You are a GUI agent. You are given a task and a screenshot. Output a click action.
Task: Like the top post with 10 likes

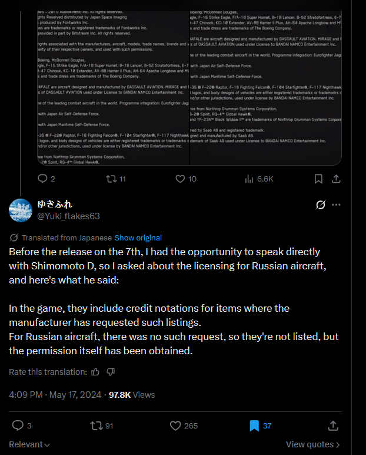(x=181, y=179)
